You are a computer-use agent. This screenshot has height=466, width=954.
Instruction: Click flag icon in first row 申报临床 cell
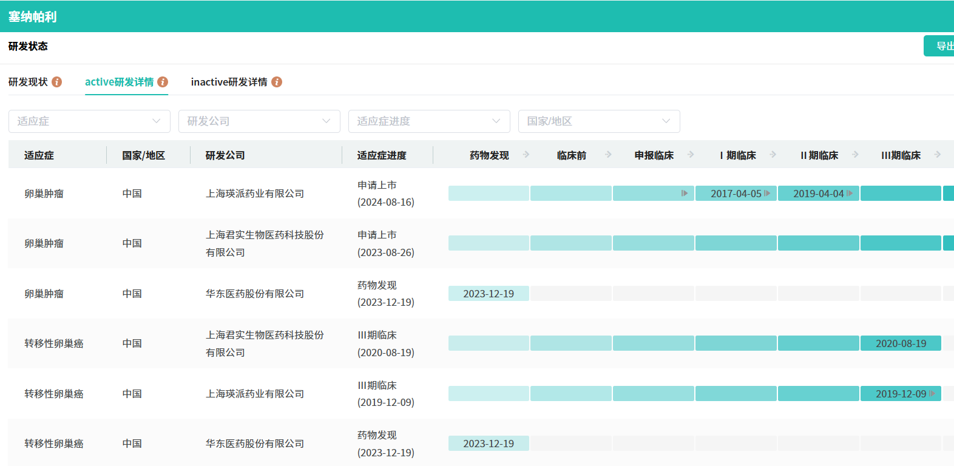pyautogui.click(x=685, y=194)
